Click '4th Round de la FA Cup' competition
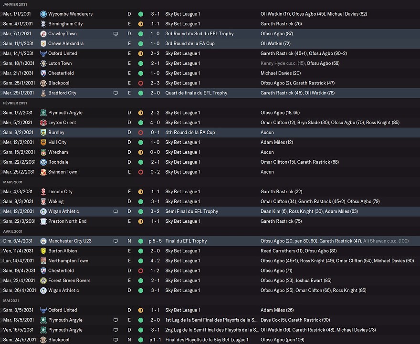 (190, 133)
